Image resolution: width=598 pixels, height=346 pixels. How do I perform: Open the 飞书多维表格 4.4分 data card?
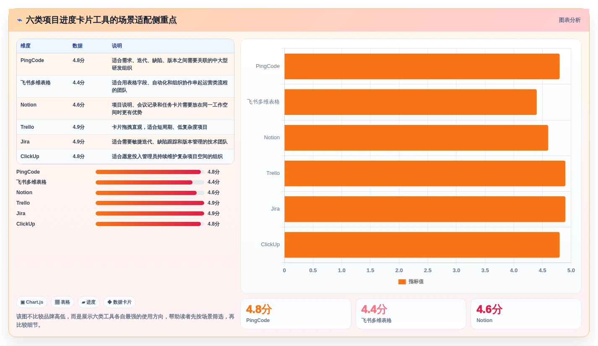pyautogui.click(x=411, y=314)
